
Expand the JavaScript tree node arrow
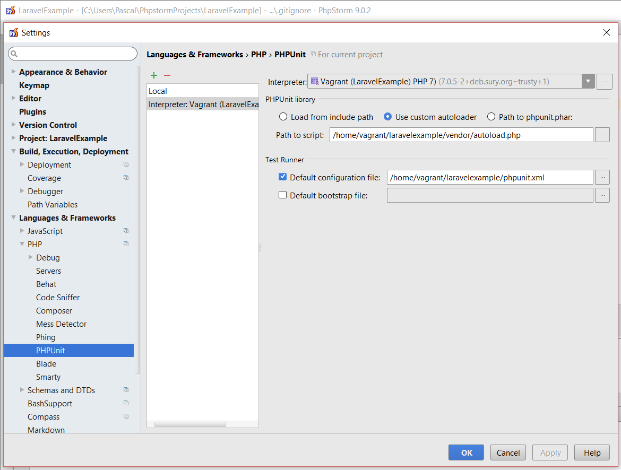coord(22,230)
